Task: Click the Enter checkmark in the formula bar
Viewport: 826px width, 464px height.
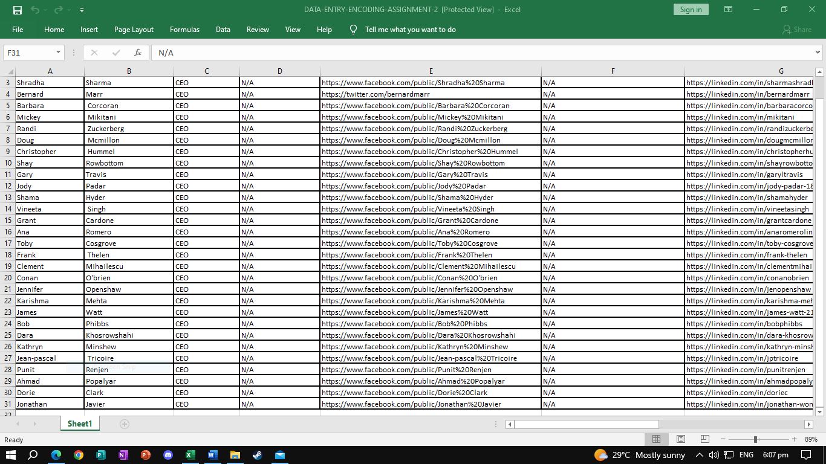Action: 116,53
